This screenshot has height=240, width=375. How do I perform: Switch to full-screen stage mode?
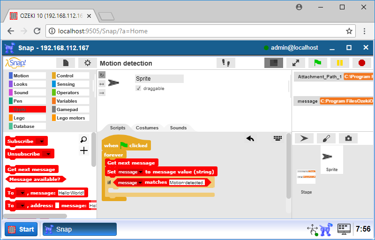pos(296,63)
